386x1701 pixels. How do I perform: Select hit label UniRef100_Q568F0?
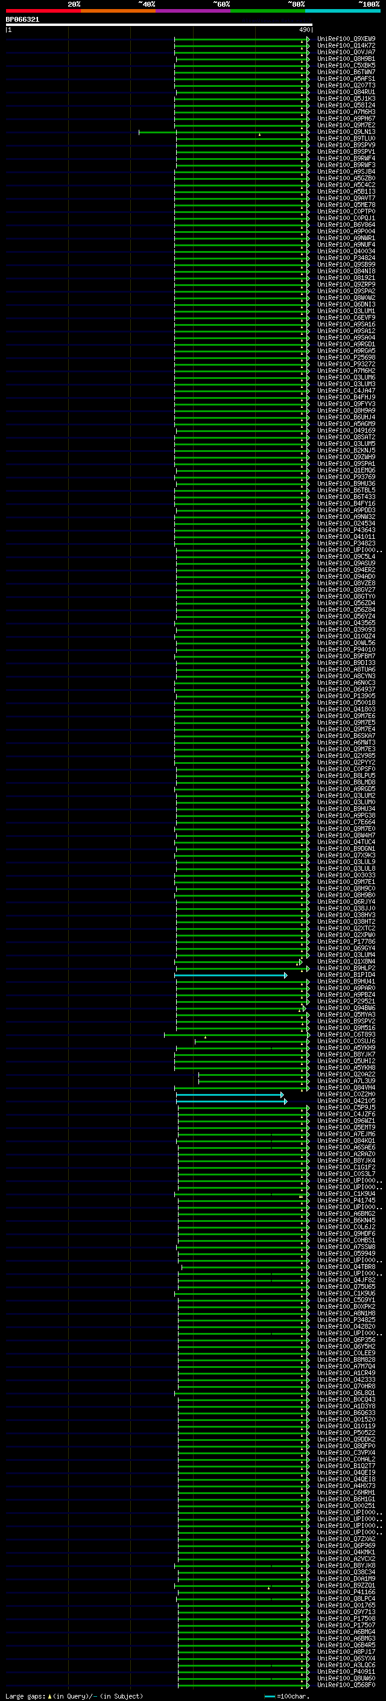coord(346,1685)
